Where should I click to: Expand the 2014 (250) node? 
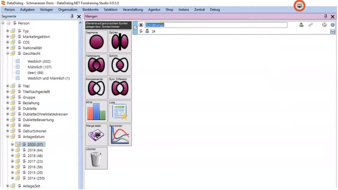coord(12,178)
